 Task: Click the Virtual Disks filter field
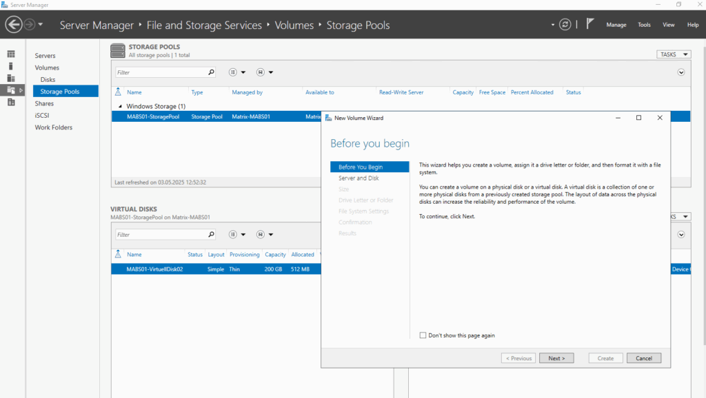coord(161,235)
